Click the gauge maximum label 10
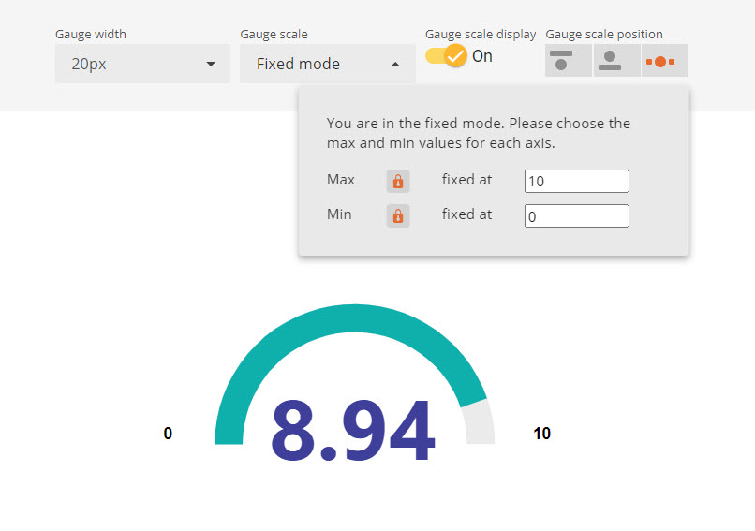The image size is (755, 531). (x=542, y=434)
